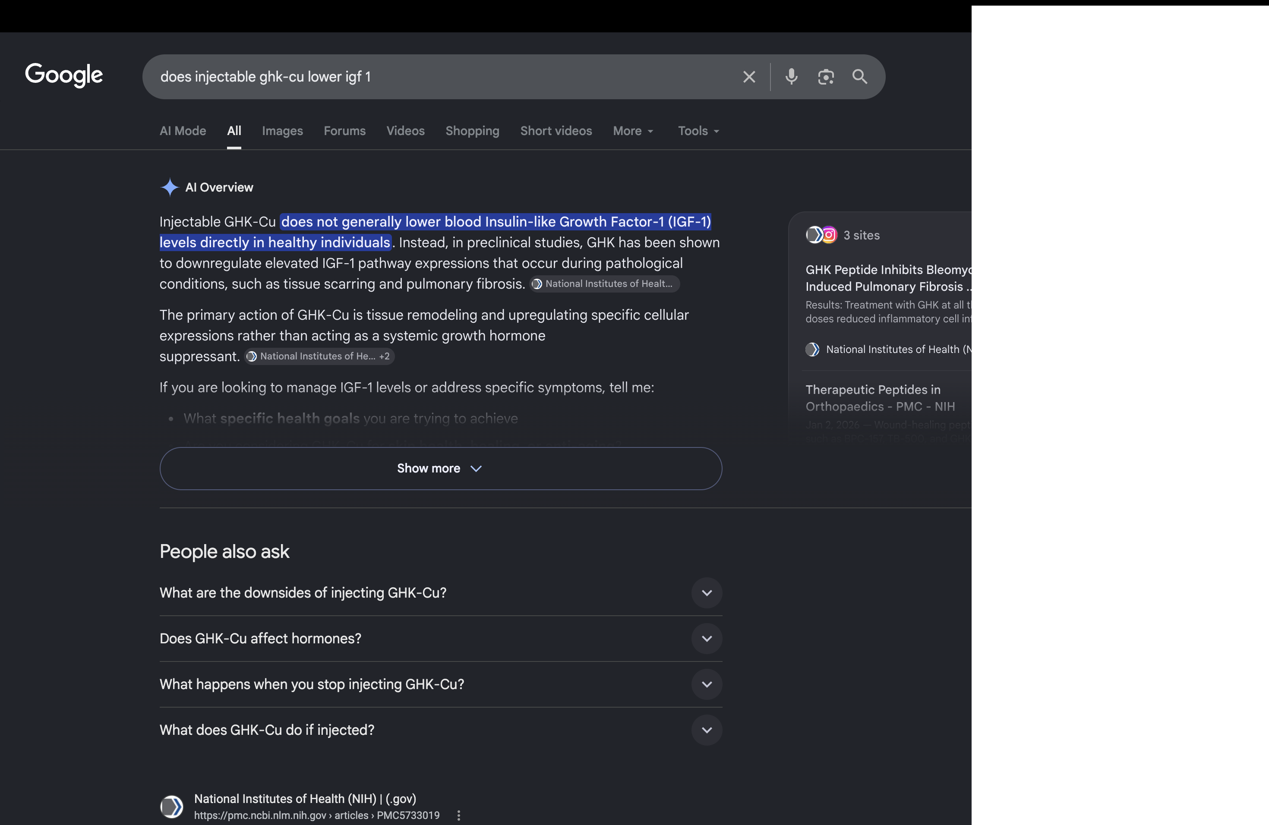
Task: Click the AI Overview sparkle icon
Action: pos(170,187)
